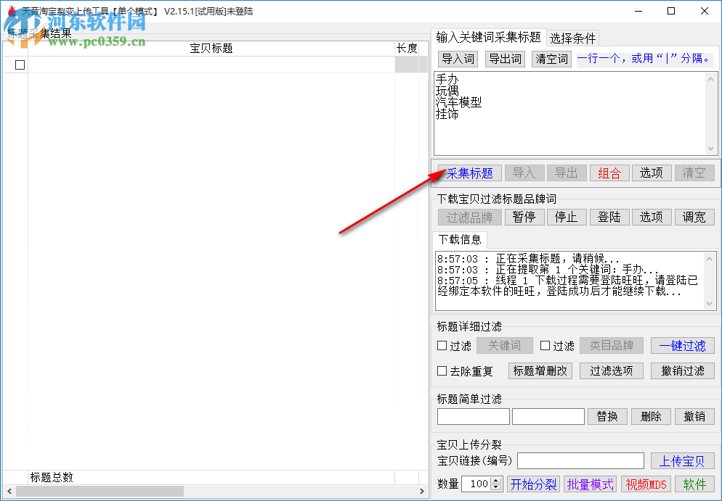Check the 过滤 checkbox beside 关键词
The image size is (722, 501).
point(442,346)
